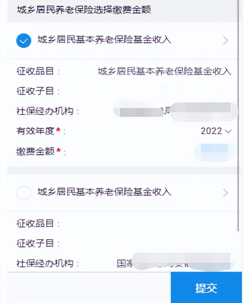The image size is (244, 303).
Task: Open the 有效年度 year dropdown showing 2022
Action: coord(212,131)
